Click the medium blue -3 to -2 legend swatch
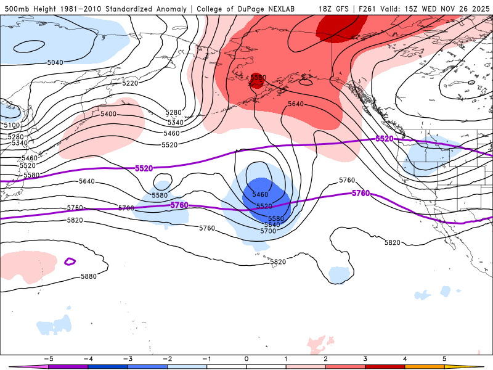This screenshot has width=493, height=370. (147, 366)
